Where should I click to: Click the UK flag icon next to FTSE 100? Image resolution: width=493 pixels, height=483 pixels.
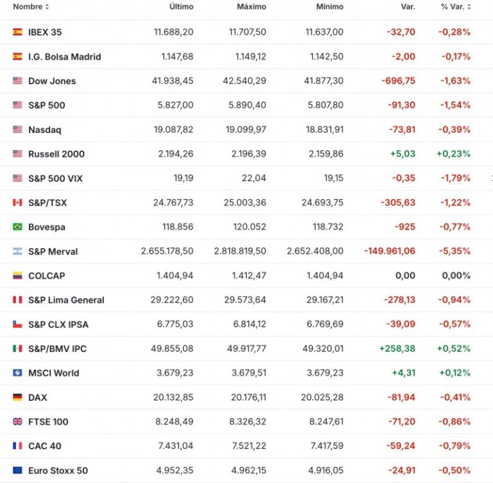pyautogui.click(x=17, y=421)
